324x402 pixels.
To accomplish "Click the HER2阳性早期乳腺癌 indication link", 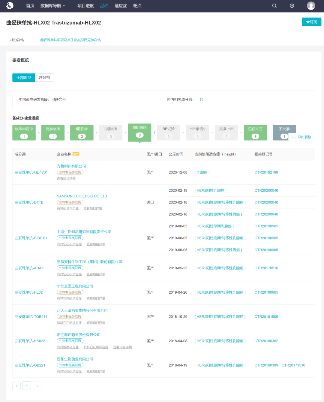I will (x=214, y=226).
